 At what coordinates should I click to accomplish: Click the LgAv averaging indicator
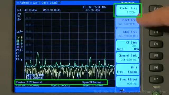tap(20, 32)
